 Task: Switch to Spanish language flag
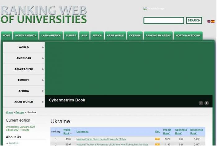click(213, 21)
